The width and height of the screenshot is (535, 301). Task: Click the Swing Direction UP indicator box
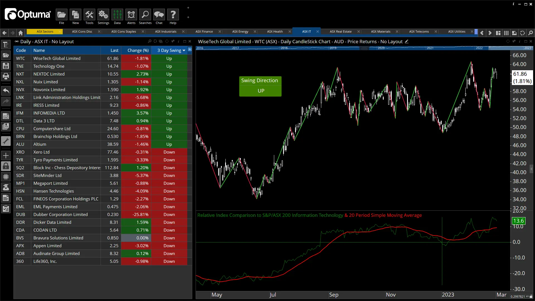pos(260,86)
